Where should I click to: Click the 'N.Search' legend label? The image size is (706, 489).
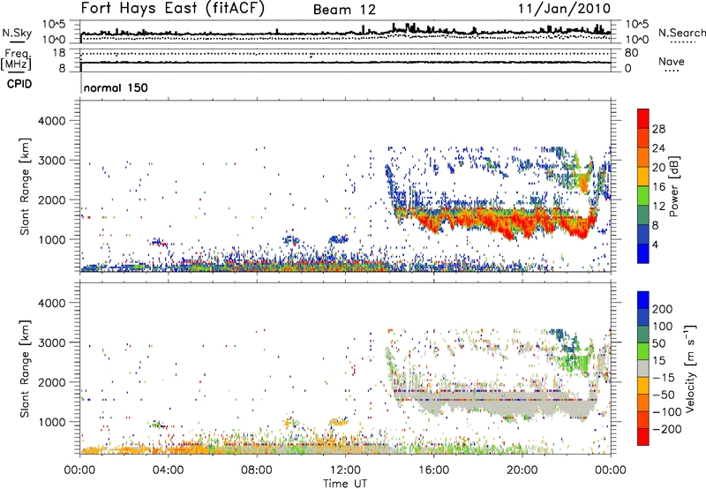tap(681, 33)
